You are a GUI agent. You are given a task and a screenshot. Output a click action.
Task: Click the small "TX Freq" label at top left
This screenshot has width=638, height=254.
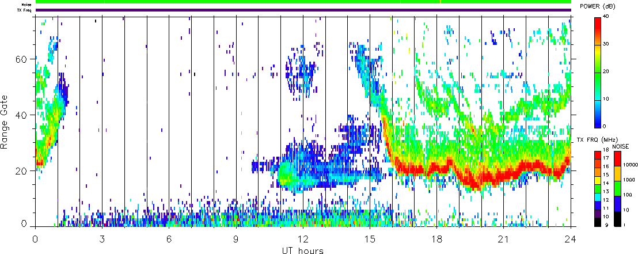24,10
